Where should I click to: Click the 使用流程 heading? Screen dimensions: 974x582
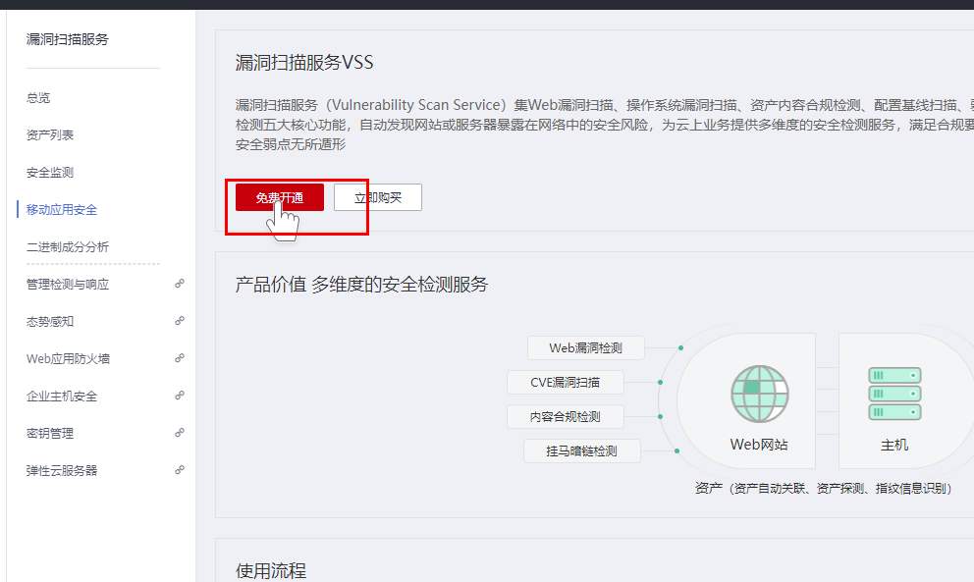(x=271, y=570)
